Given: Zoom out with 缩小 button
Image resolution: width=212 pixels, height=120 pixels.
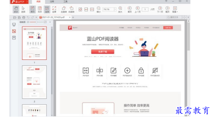Looking at the screenshot, I should click(99, 10).
